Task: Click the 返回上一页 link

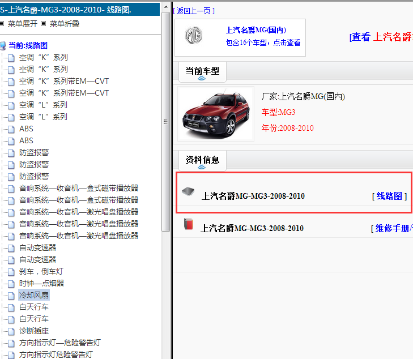Action: pos(194,11)
